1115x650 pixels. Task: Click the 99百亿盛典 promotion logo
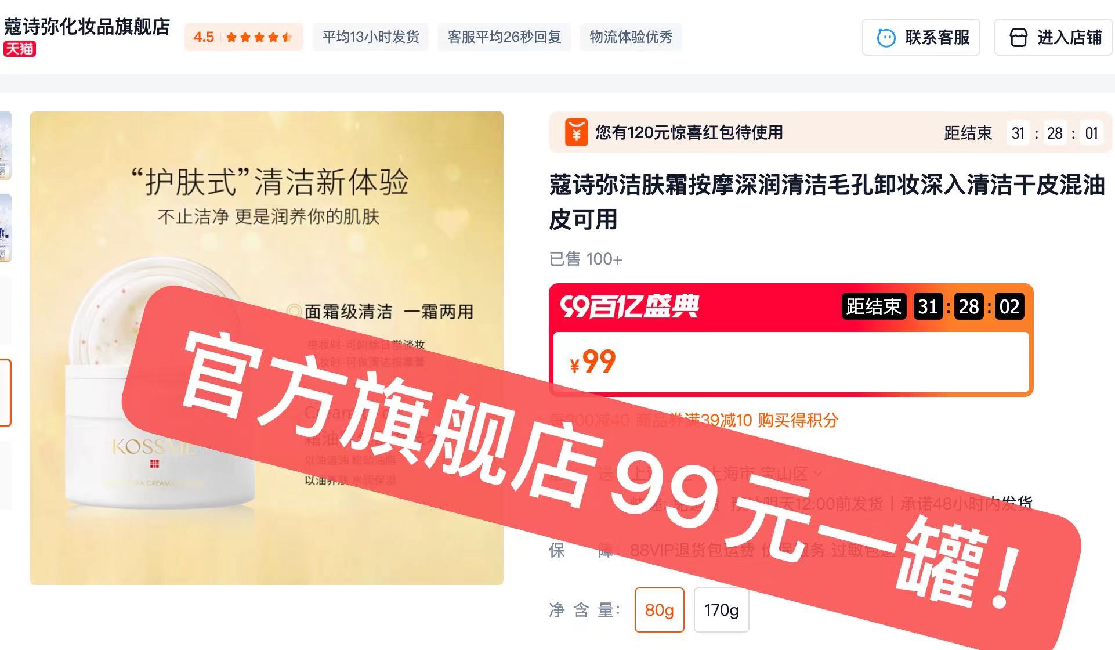click(629, 306)
